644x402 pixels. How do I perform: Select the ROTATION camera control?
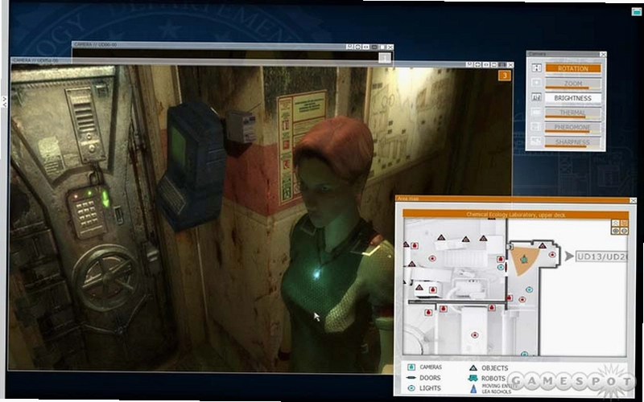(x=573, y=68)
